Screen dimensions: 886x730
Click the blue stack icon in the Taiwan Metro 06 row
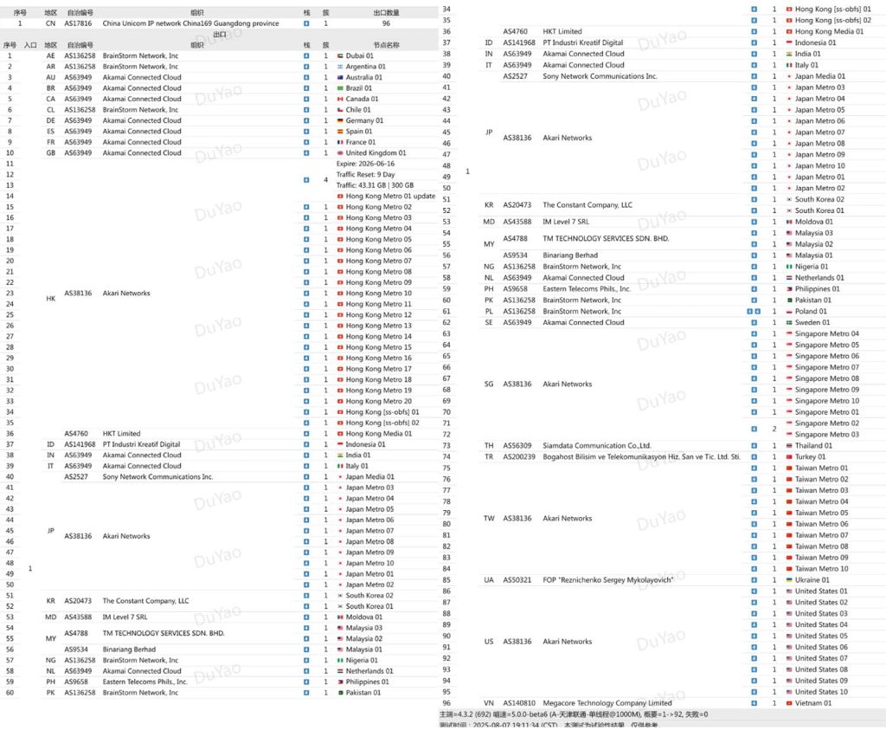tap(754, 524)
